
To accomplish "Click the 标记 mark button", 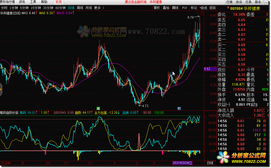I will (194, 8).
